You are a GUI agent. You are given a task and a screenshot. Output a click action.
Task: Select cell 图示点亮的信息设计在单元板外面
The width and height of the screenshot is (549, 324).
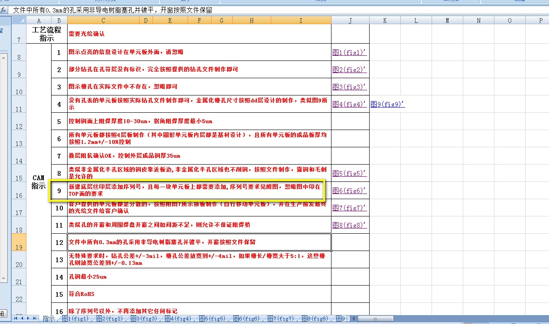click(x=199, y=52)
